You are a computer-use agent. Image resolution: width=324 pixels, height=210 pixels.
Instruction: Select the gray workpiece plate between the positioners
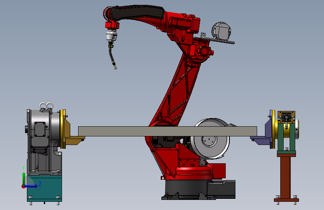167,131
